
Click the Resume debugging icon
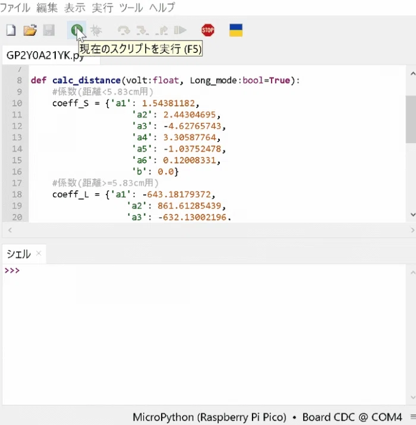point(180,30)
